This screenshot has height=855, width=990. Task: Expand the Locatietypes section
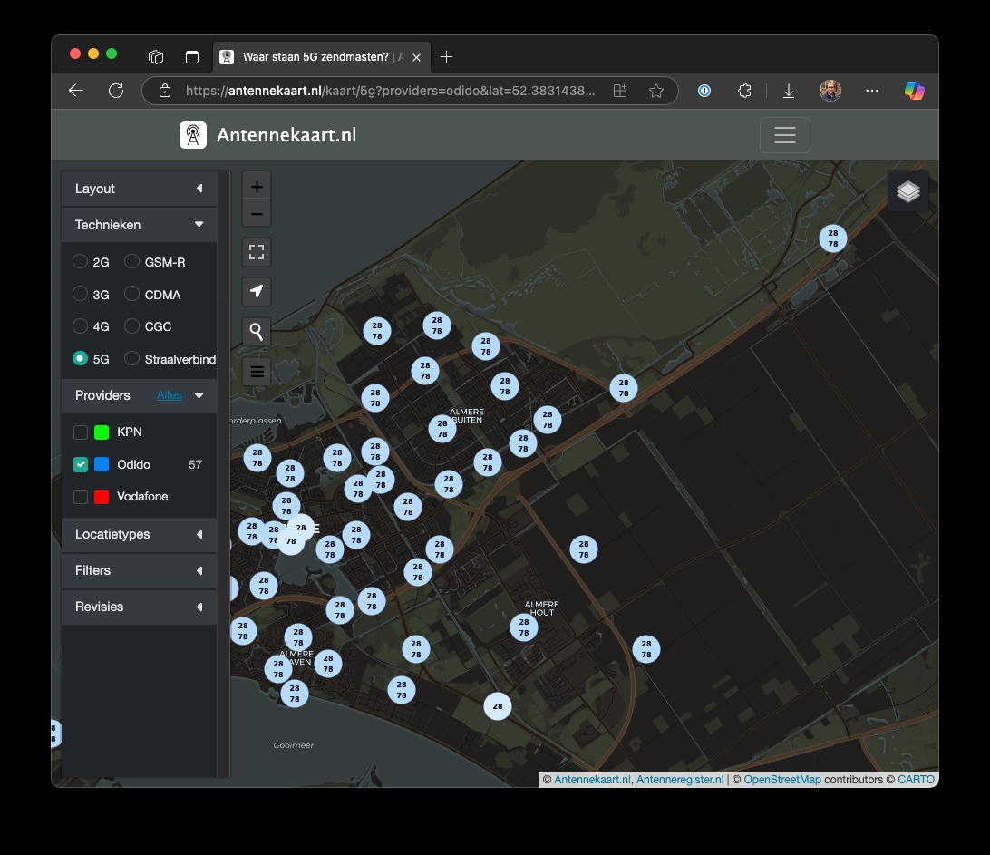(x=139, y=534)
